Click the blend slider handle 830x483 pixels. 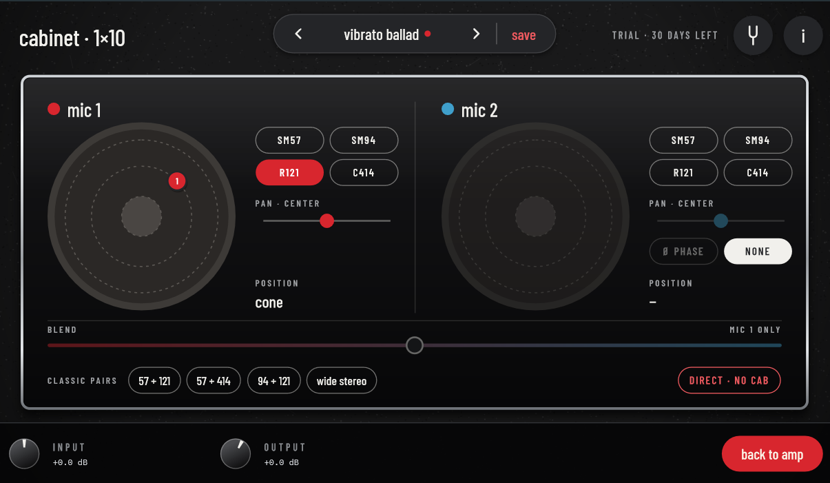click(415, 345)
